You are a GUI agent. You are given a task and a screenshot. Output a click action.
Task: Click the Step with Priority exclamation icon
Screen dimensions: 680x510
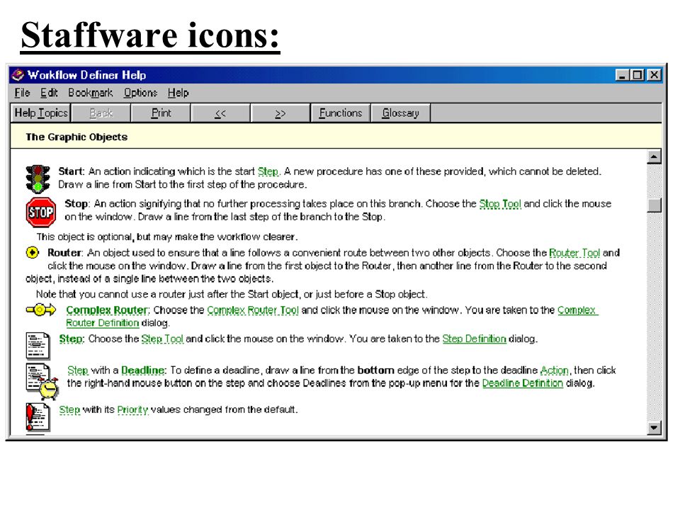tap(38, 417)
